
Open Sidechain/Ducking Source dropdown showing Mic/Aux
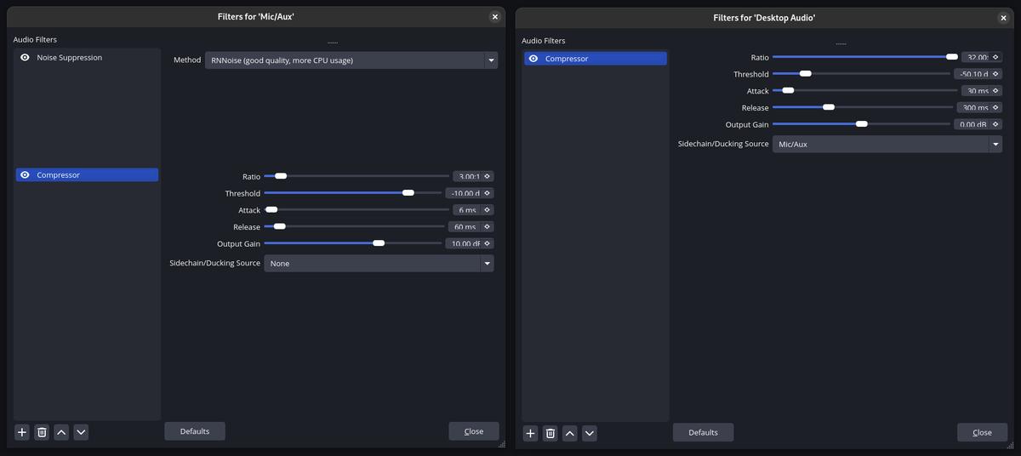(x=887, y=145)
